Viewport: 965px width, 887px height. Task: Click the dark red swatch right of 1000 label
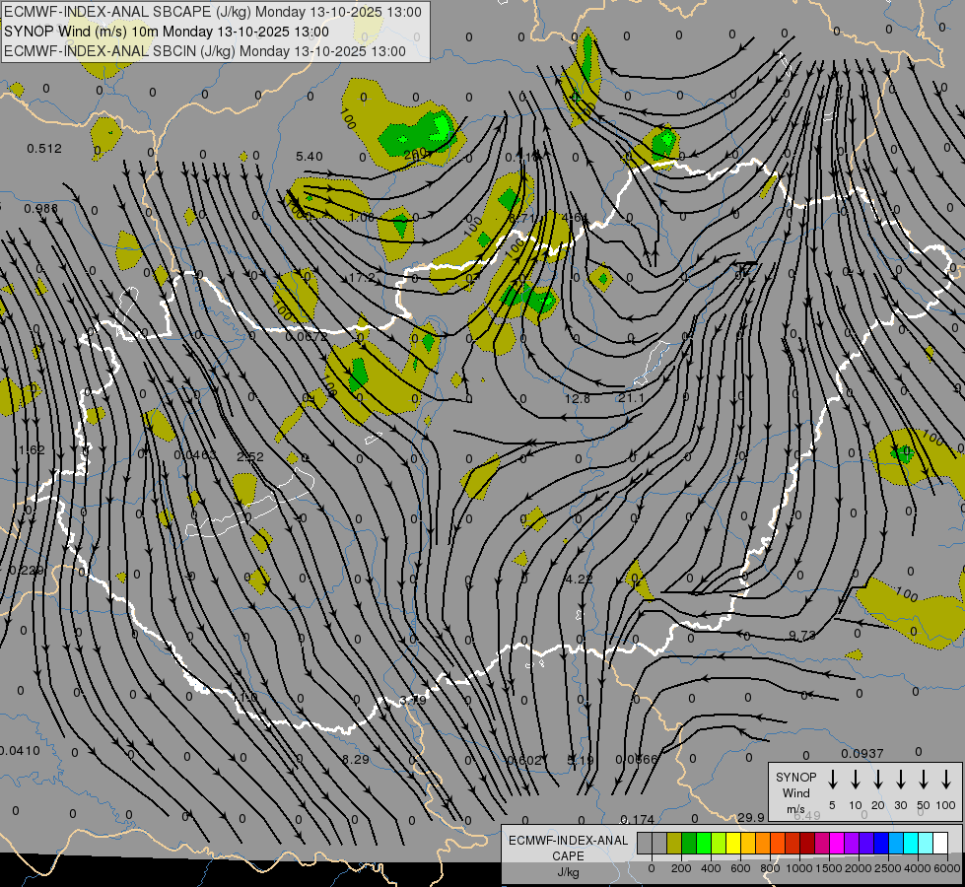[x=807, y=843]
